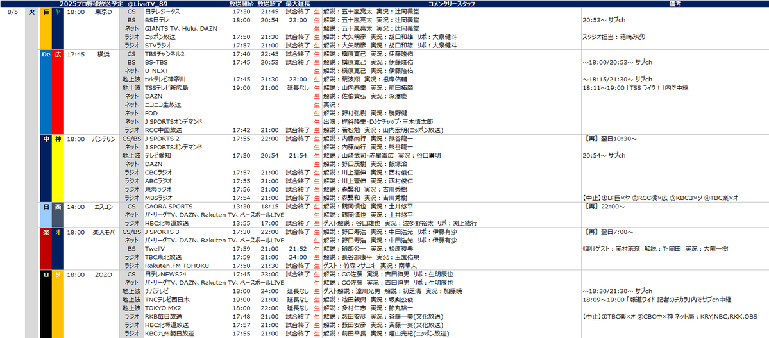
Task: Select the バンテリン venue cell
Action: (104, 139)
